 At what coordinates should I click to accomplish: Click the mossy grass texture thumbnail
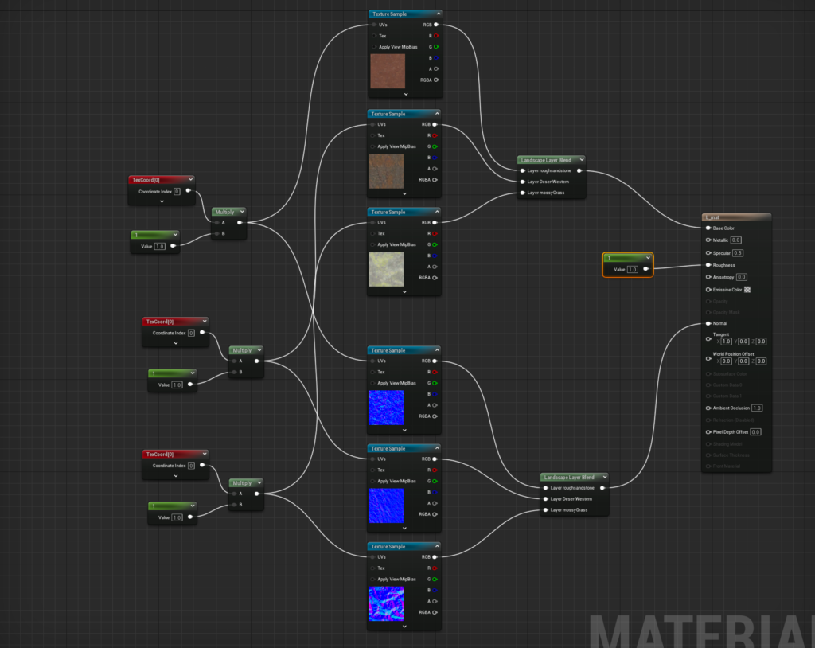pos(386,268)
